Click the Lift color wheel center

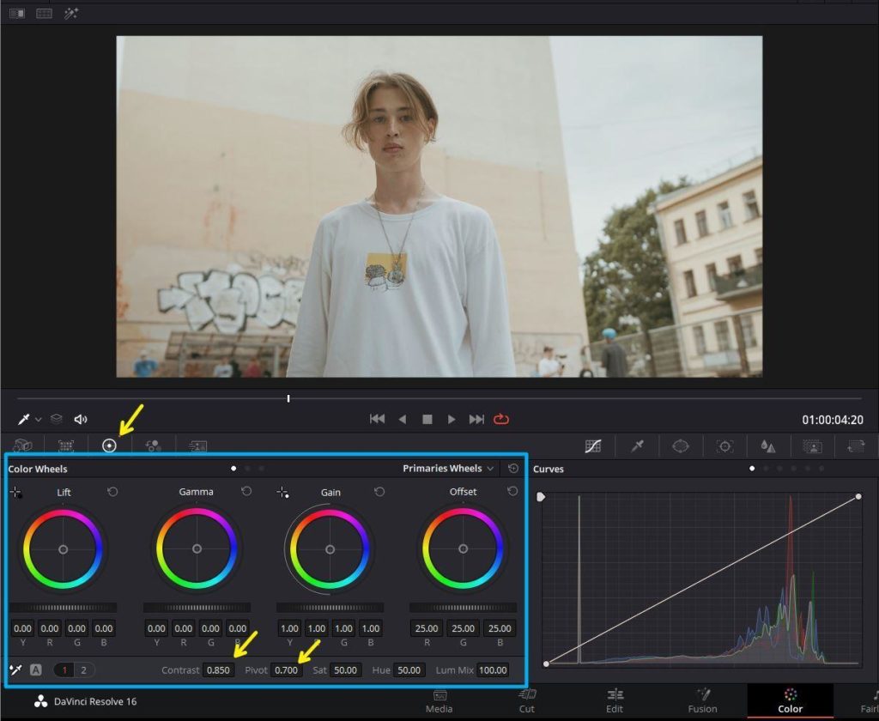pyautogui.click(x=63, y=549)
